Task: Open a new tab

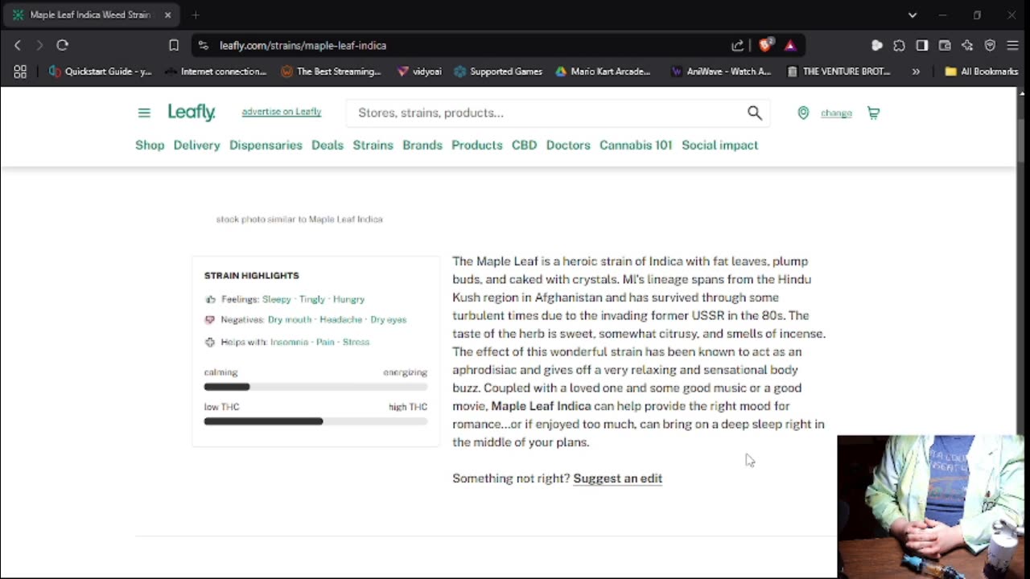Action: coord(195,14)
